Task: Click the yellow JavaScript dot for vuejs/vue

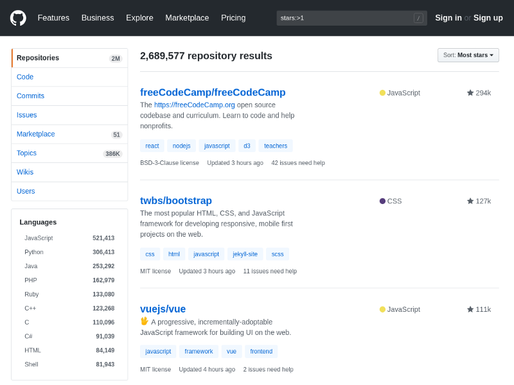Action: (x=382, y=309)
